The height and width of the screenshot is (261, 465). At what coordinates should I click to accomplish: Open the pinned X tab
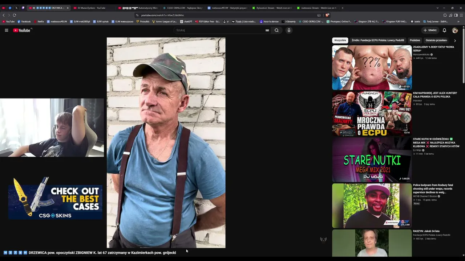[16, 8]
